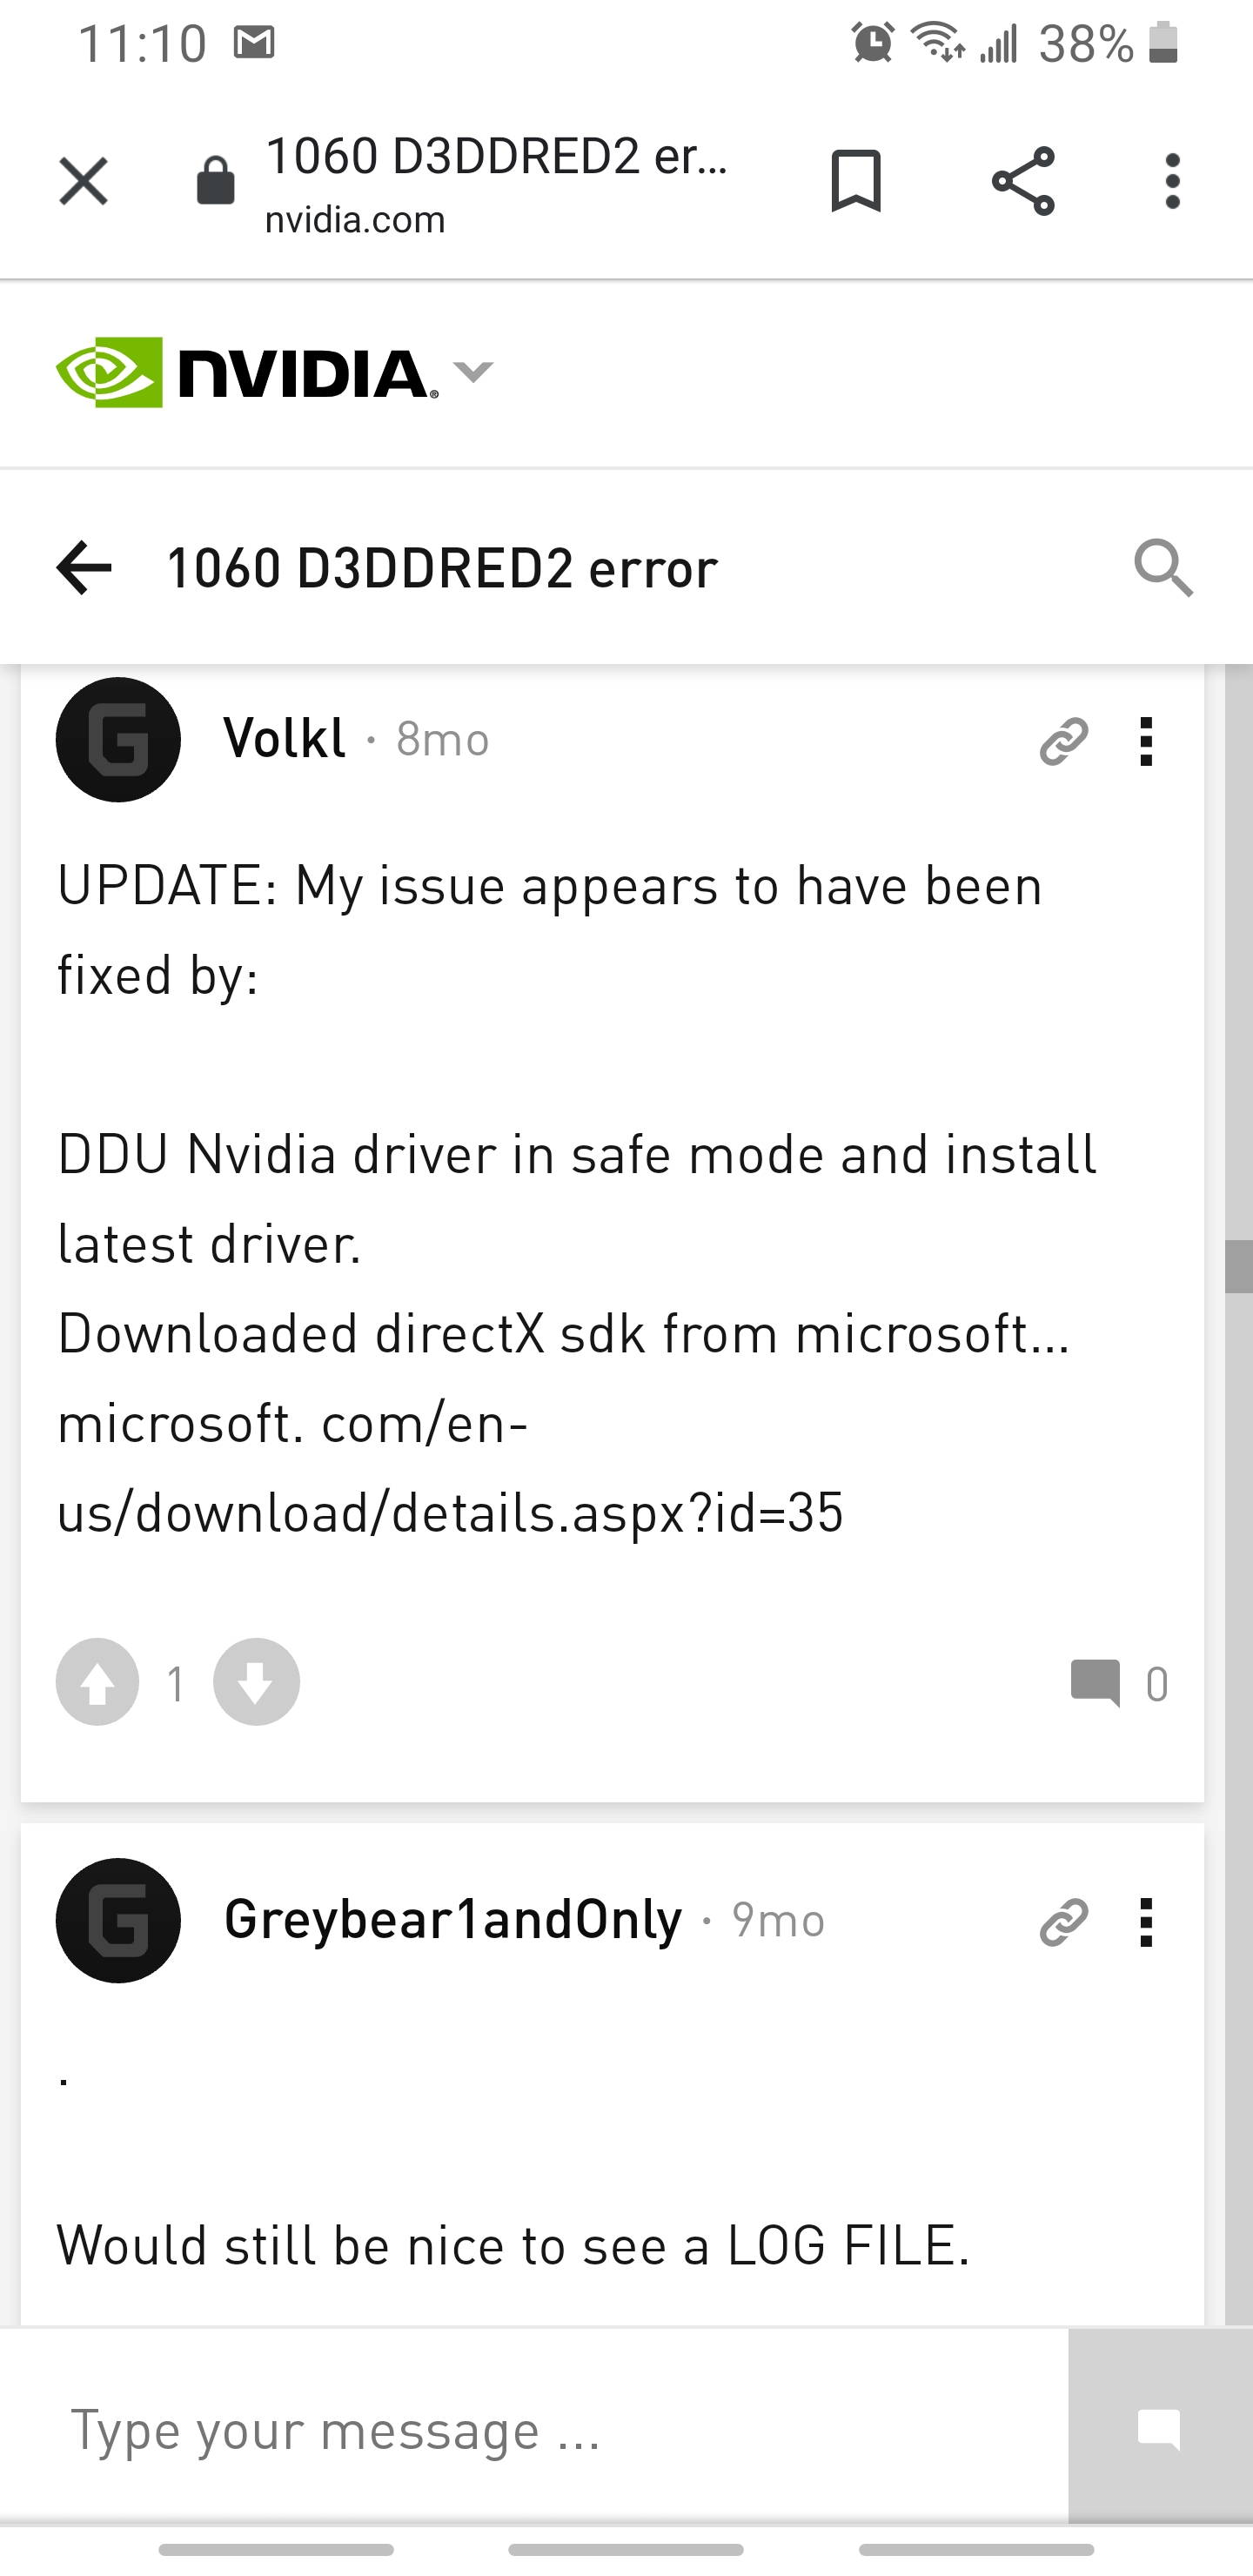Open search with the magnifier icon
Viewport: 1253px width, 2576px height.
1163,568
